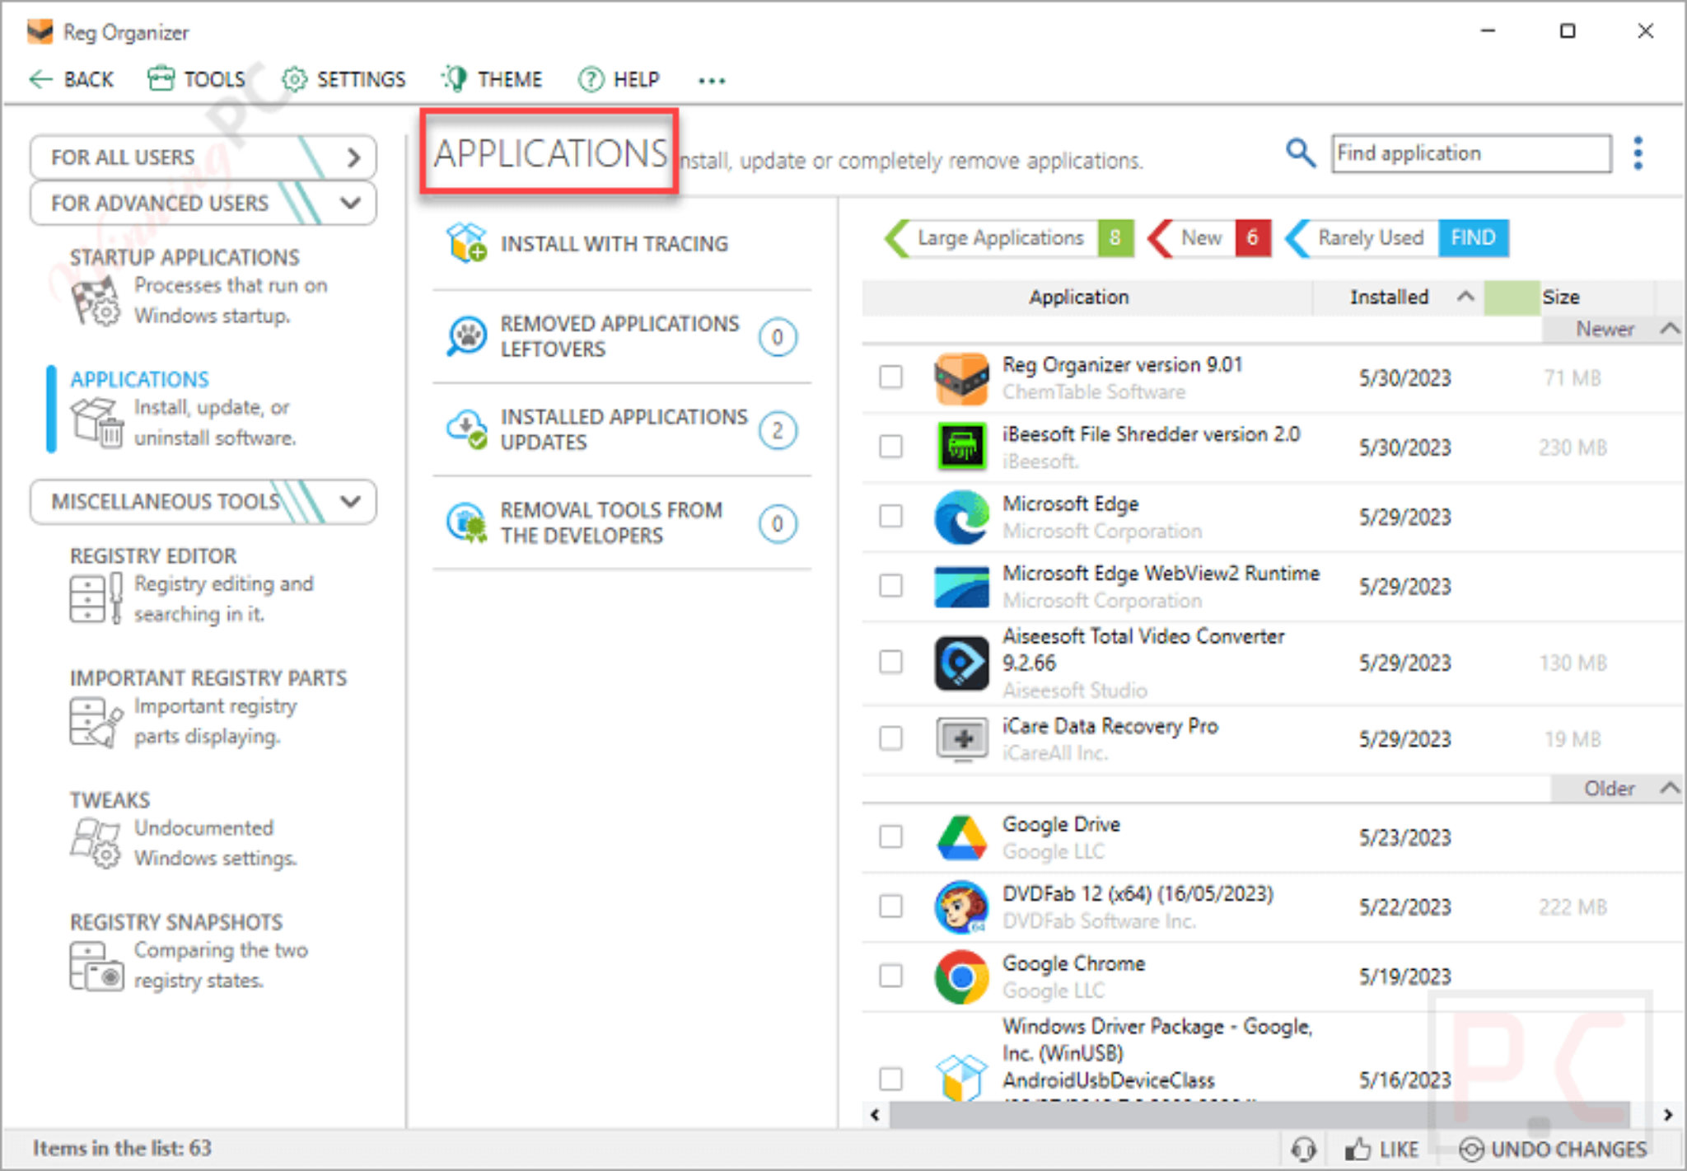Image resolution: width=1687 pixels, height=1171 pixels.
Task: Click the Startup Applications checkered flag icon
Action: (x=96, y=301)
